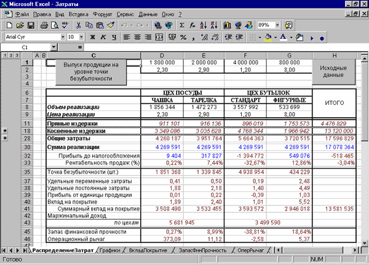
Task: Launch Chart Wizard icon
Action: [x=227, y=25]
